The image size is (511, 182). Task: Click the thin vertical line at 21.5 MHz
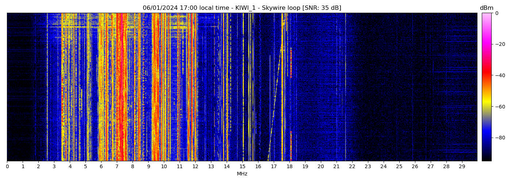click(x=345, y=87)
